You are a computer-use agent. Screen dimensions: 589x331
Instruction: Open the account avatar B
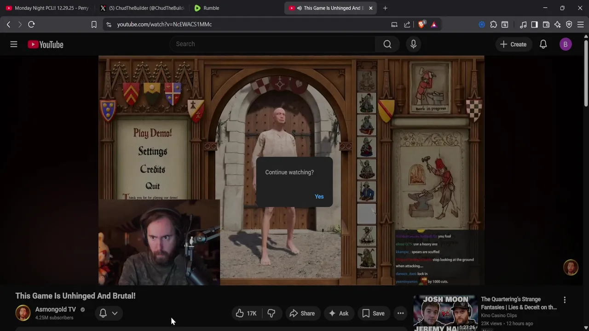coord(566,44)
